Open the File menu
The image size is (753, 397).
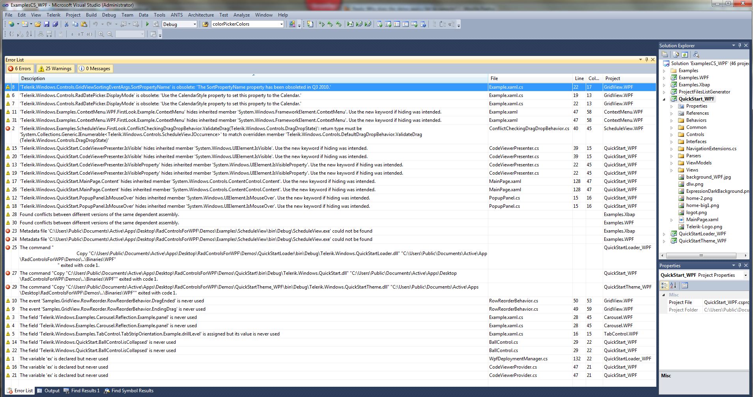[x=9, y=15]
